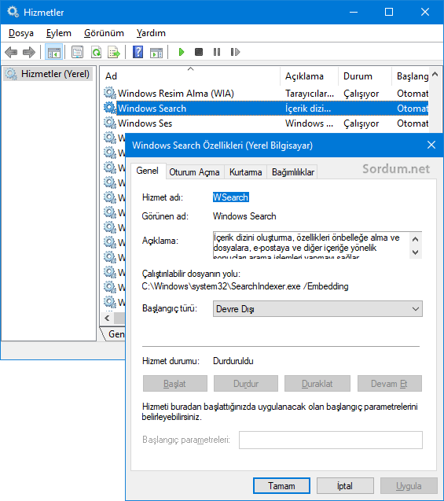Cancel with the İptal button
The width and height of the screenshot is (444, 501).
(x=345, y=486)
